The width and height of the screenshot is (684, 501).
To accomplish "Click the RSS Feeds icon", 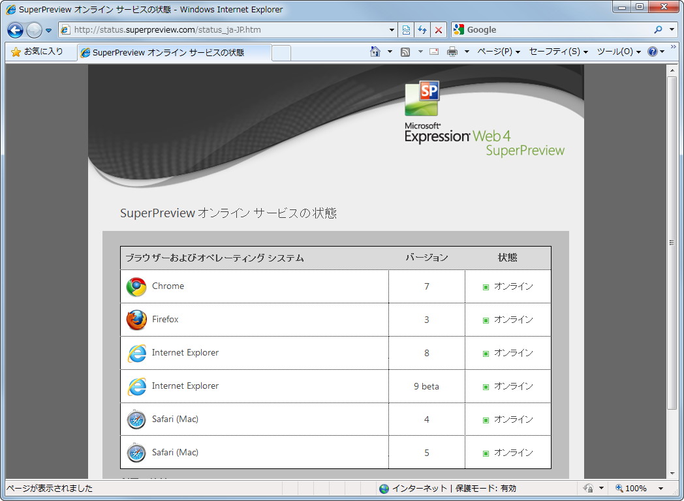I will tap(405, 50).
